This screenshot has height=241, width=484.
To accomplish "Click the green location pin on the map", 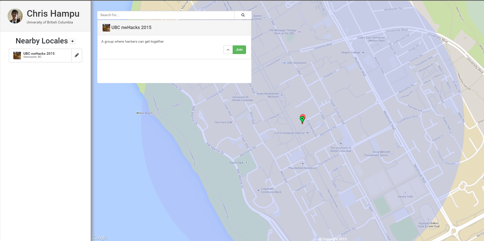I will point(302,120).
